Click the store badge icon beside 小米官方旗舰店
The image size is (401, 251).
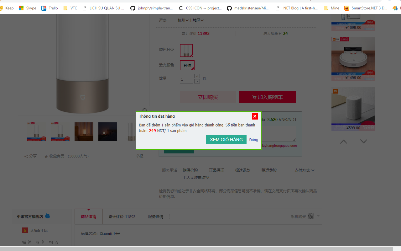coord(48,216)
